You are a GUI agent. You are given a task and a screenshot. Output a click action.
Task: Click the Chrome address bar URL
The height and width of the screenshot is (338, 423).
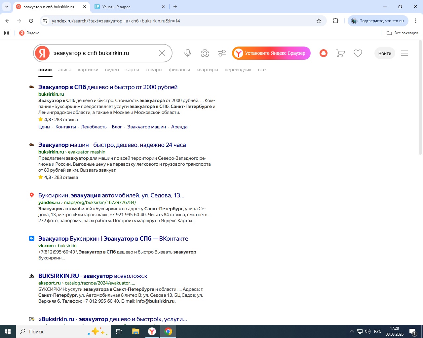116,21
